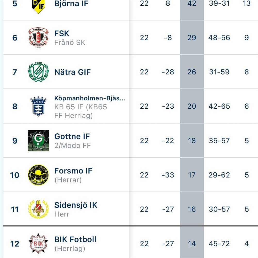Click the Forsmo IF yellow crest
The width and height of the screenshot is (258, 258).
coord(38,175)
